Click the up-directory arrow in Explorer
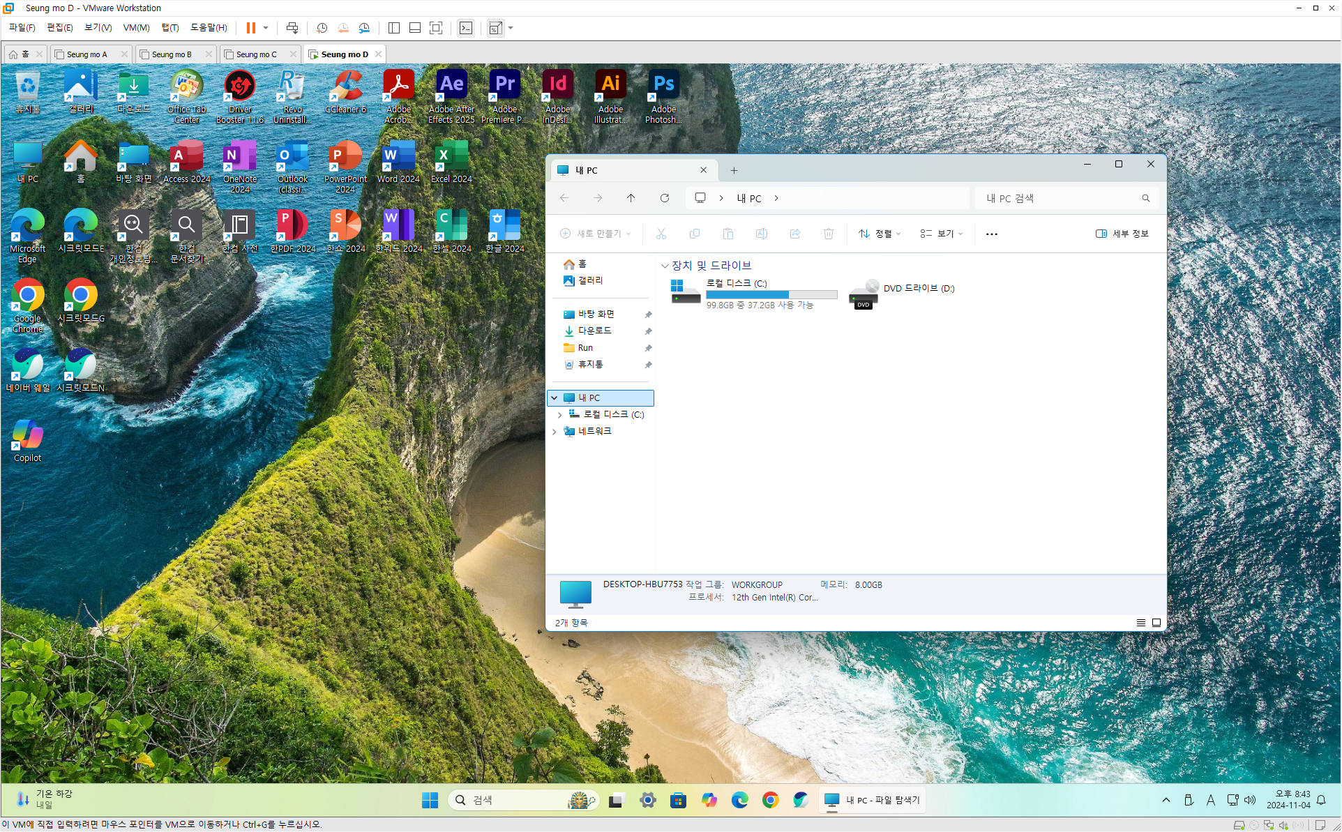This screenshot has width=1342, height=832. click(631, 198)
